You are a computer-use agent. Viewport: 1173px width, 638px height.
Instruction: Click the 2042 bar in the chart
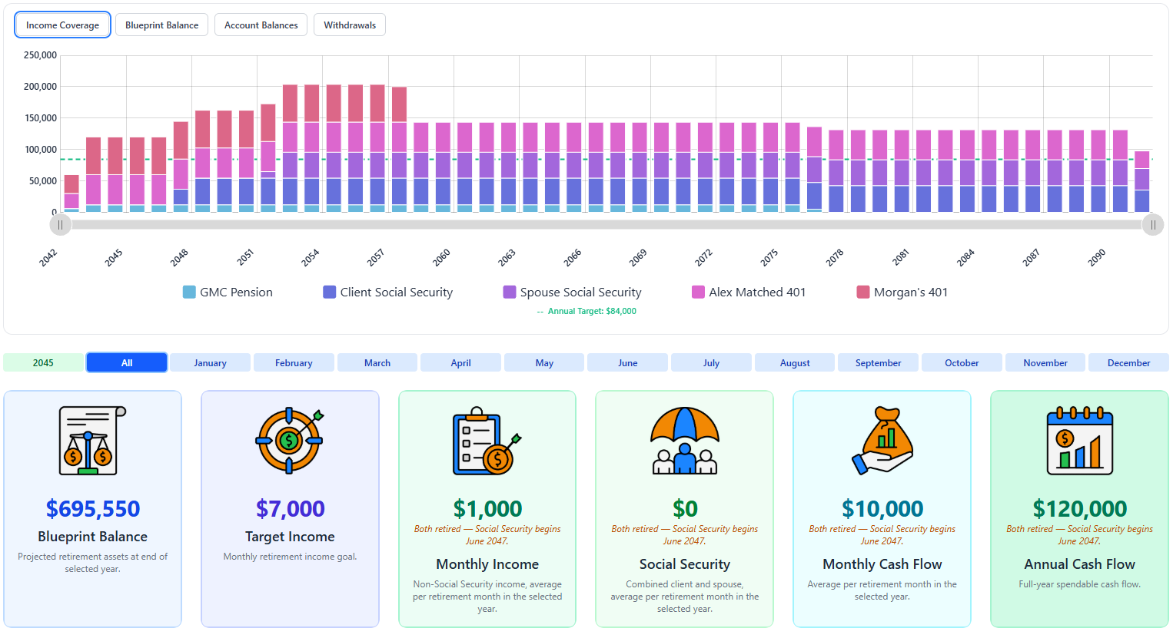coord(71,193)
